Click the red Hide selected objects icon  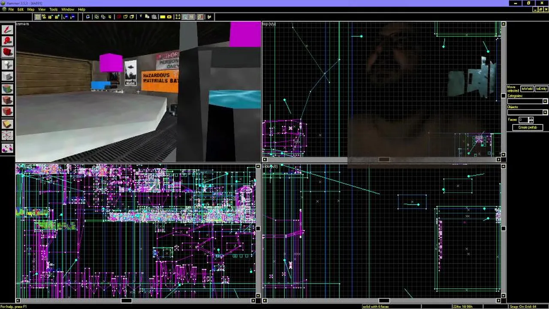pyautogui.click(x=118, y=17)
